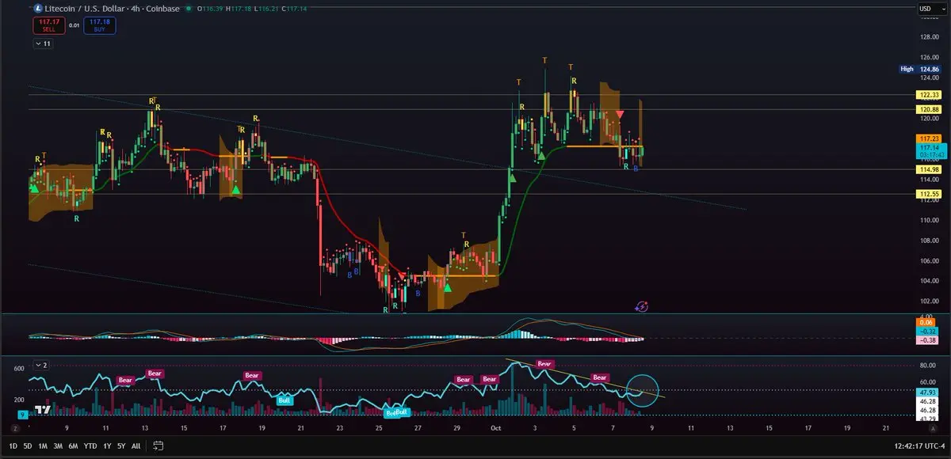Expand the lower pane indicator legend labeled 2
The height and width of the screenshot is (459, 951).
tap(41, 365)
